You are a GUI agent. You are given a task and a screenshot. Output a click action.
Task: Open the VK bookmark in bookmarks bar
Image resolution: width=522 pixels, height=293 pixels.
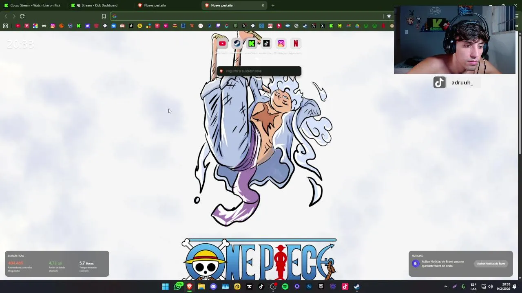pos(113,26)
